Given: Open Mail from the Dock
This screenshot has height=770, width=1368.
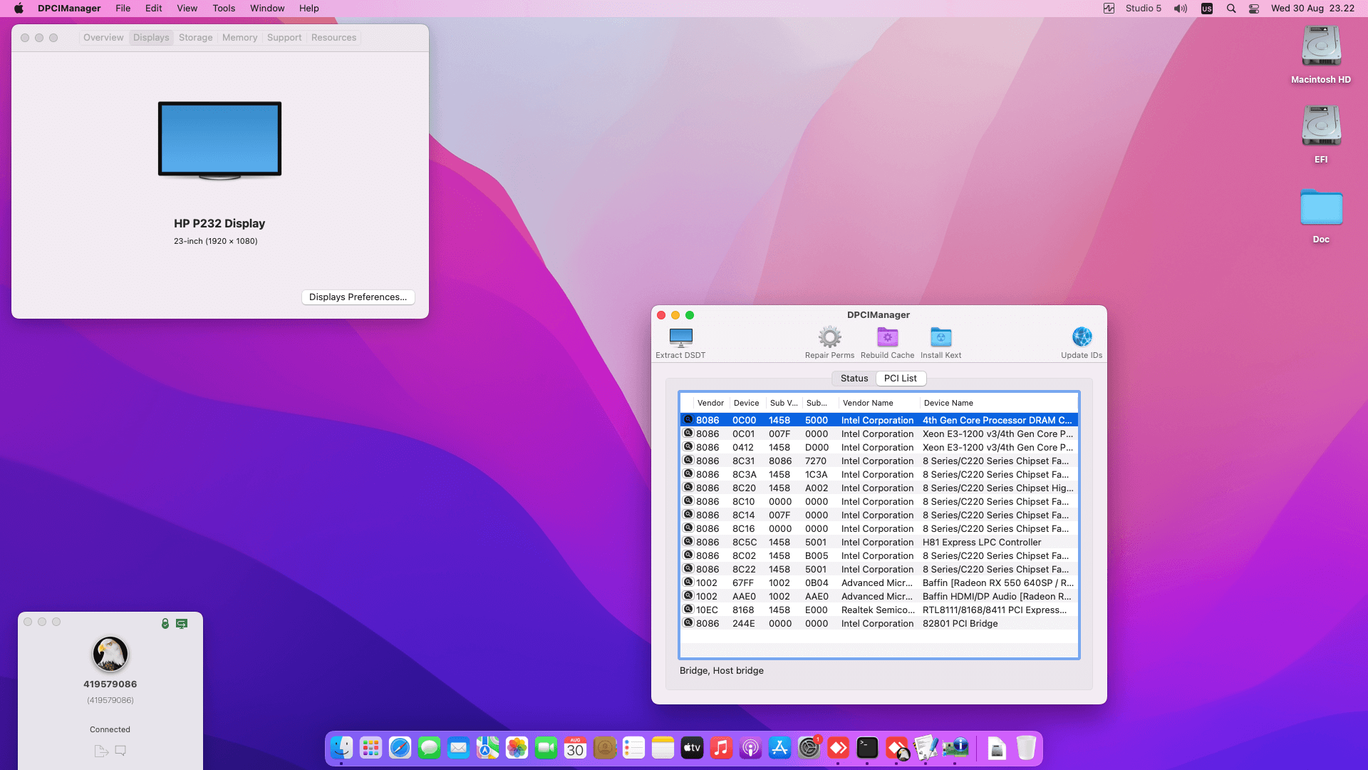Looking at the screenshot, I should click(458, 748).
